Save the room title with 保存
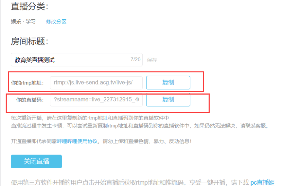The width and height of the screenshot is (282, 186). click(152, 60)
